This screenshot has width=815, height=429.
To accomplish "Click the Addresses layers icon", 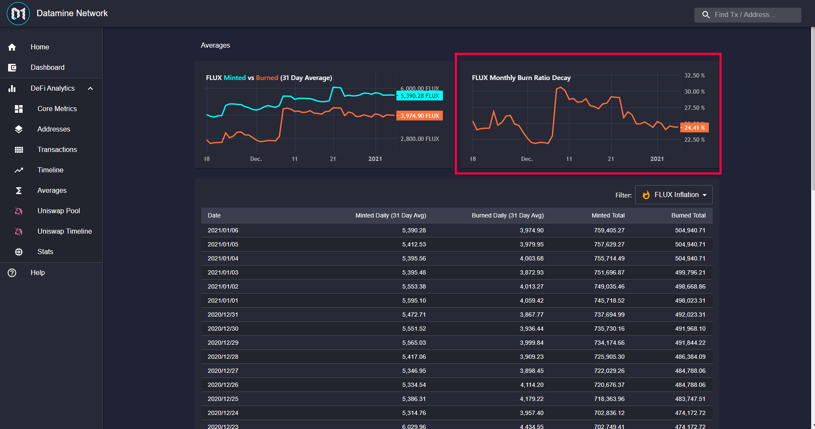I will click(x=19, y=129).
